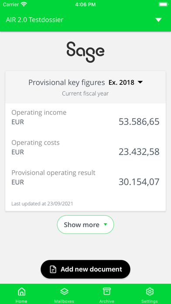Screen dimensions: 171x304
Task: Click the Add new document button
Action: click(x=85, y=269)
